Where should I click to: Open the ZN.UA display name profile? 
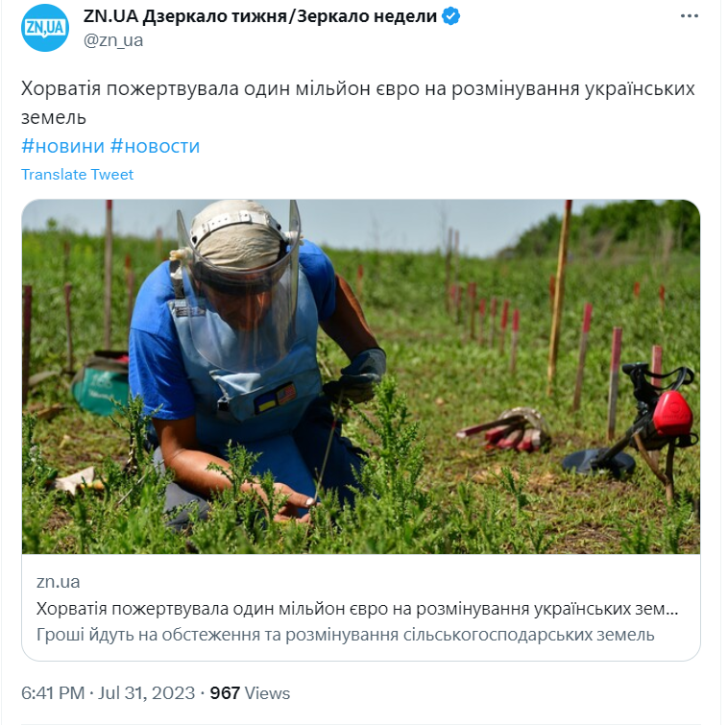pyautogui.click(x=260, y=16)
